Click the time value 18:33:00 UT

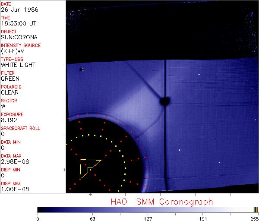coord(18,23)
